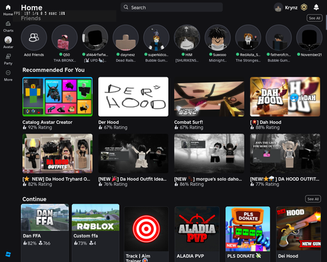
Task: Click the Roblox Studio logo icon in sidebar
Action: (x=8, y=254)
